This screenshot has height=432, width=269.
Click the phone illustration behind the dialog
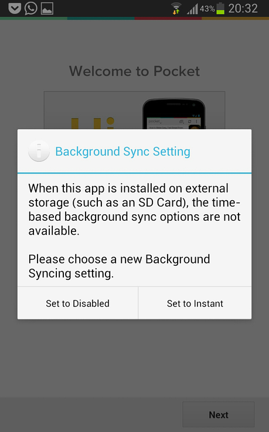[x=174, y=114]
